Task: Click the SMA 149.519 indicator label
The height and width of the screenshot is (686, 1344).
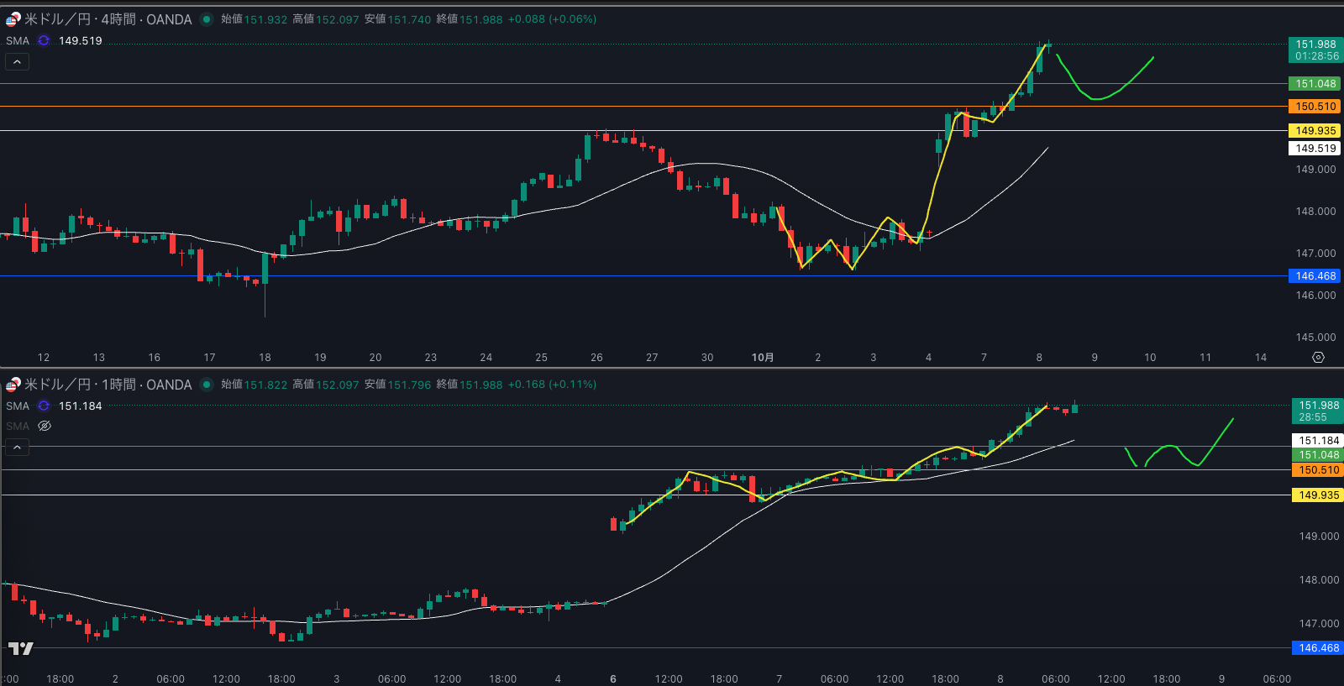Action: 80,40
